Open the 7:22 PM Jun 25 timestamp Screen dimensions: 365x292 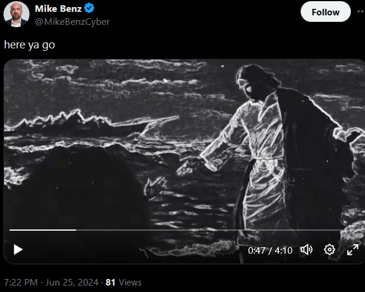coord(50,283)
